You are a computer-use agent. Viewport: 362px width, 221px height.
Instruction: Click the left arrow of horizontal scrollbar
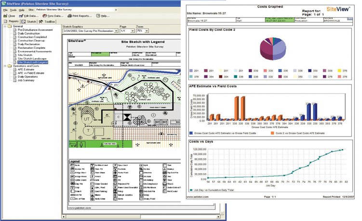[64, 217]
